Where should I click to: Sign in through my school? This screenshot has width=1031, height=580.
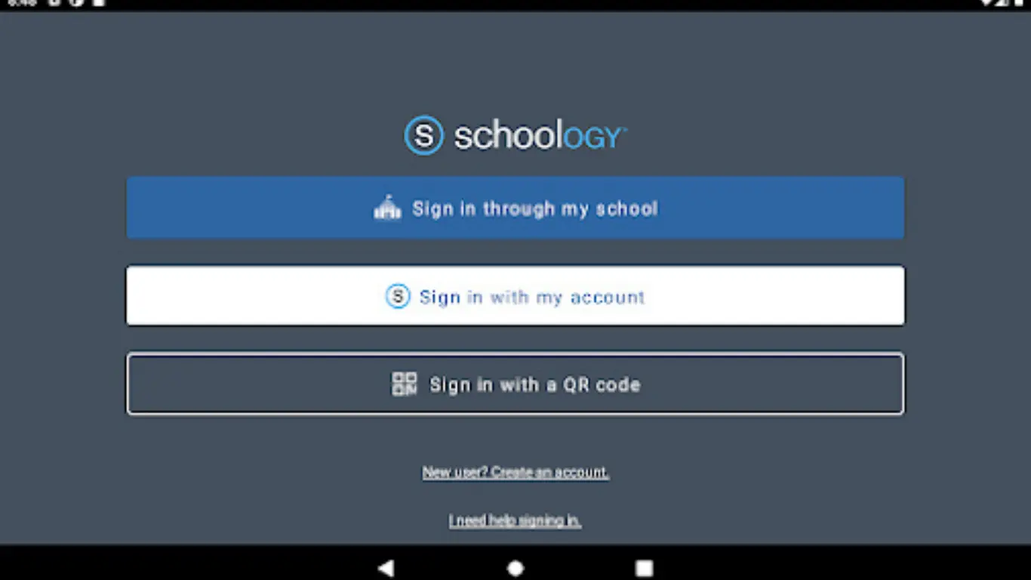click(515, 208)
